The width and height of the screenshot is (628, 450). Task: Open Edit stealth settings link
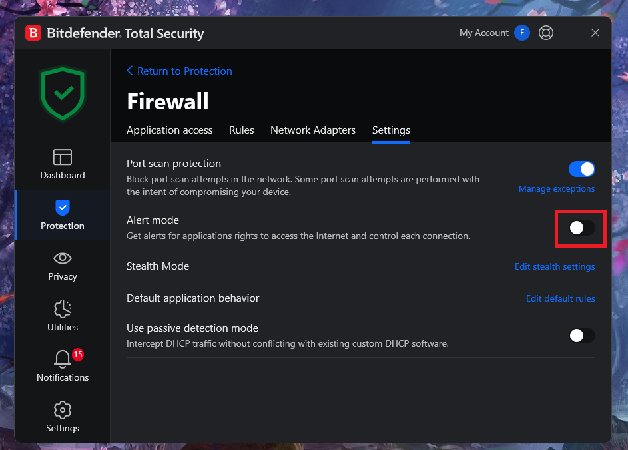pos(555,266)
